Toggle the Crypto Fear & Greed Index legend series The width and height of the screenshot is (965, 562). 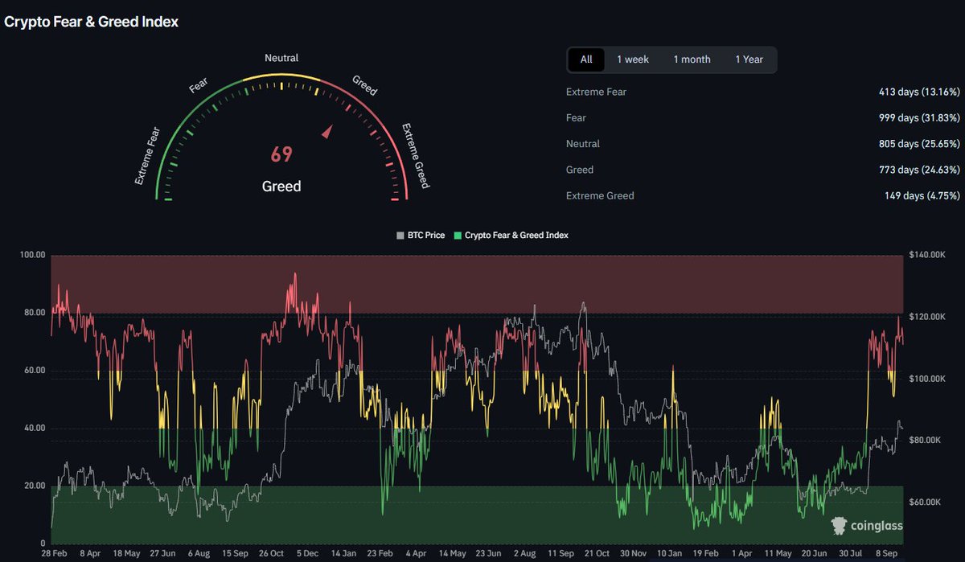coord(511,236)
